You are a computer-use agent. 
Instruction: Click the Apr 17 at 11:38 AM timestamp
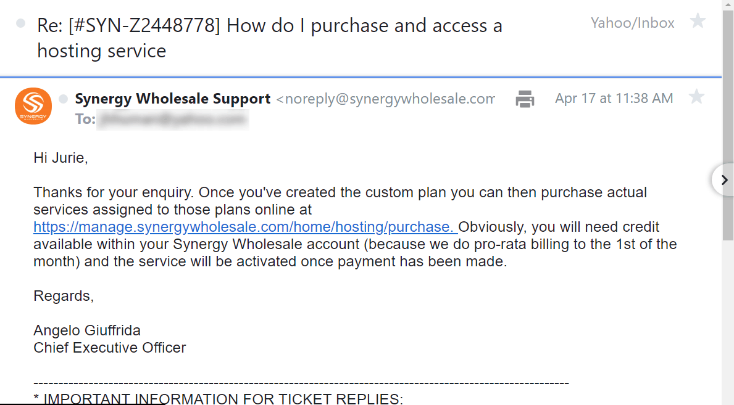click(614, 98)
